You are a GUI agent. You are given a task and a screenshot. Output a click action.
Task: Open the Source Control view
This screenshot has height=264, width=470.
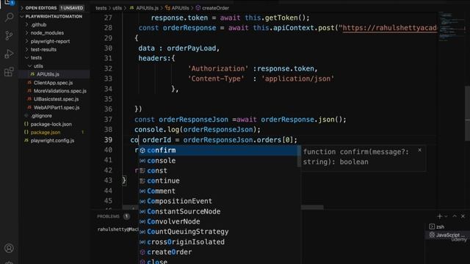(x=9, y=35)
